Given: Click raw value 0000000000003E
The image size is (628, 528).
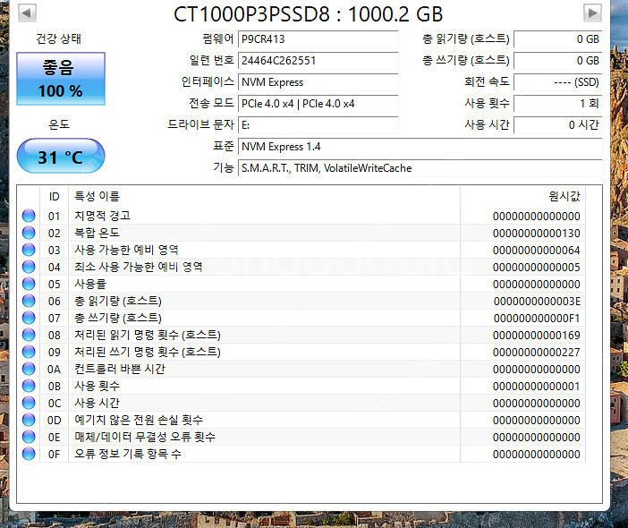Looking at the screenshot, I should 537,302.
